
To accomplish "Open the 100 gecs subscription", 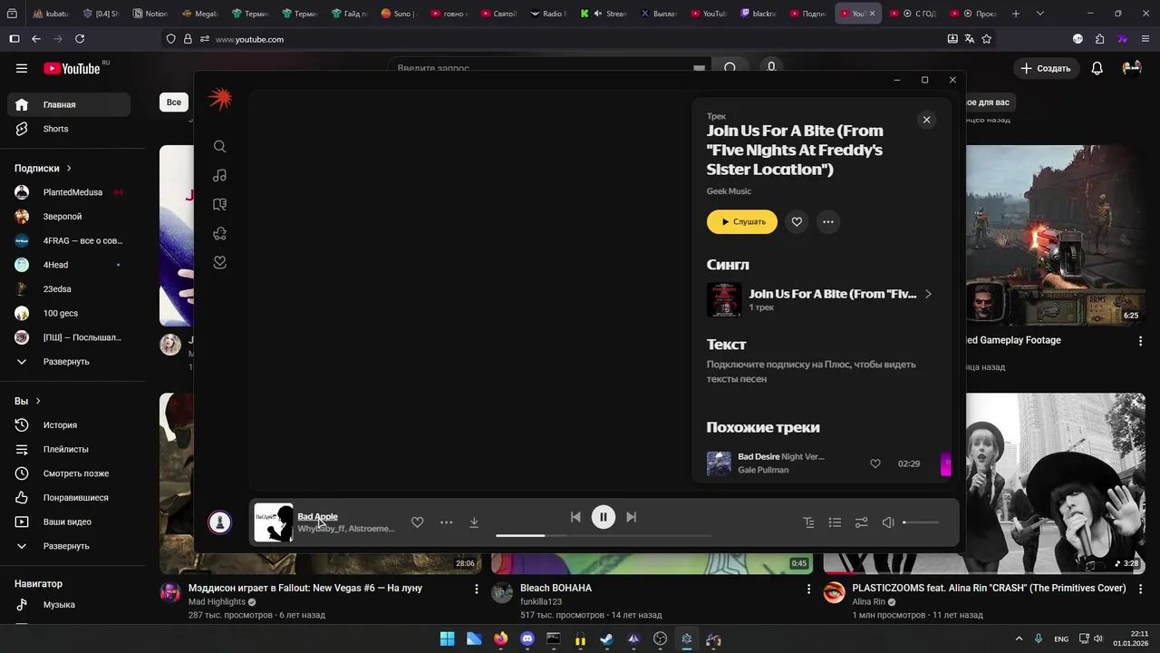I will point(69,313).
